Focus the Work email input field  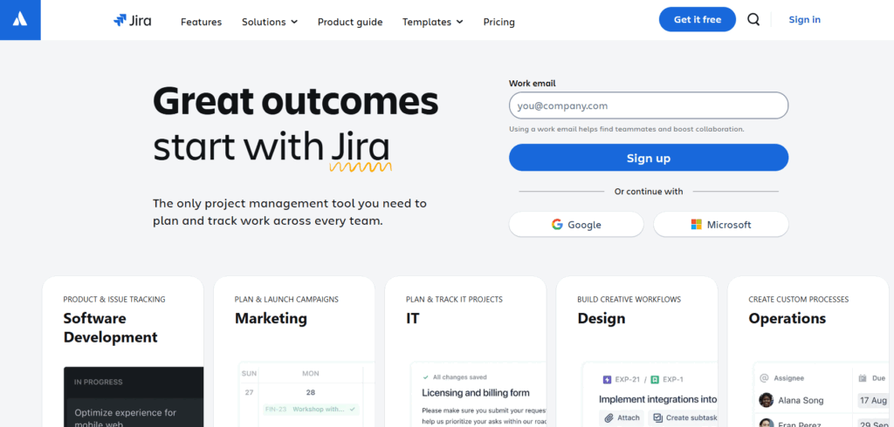[x=648, y=105]
